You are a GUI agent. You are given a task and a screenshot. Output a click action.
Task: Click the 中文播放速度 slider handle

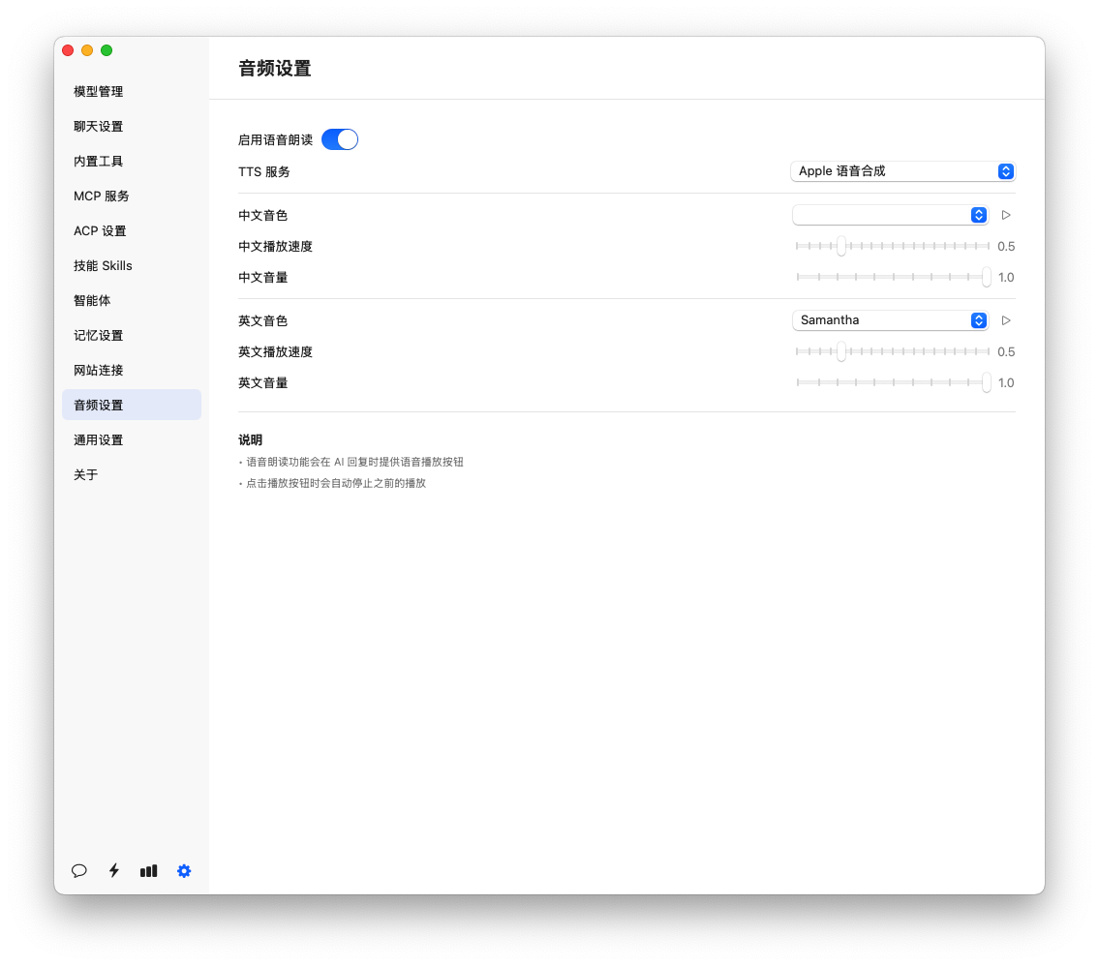pos(841,246)
